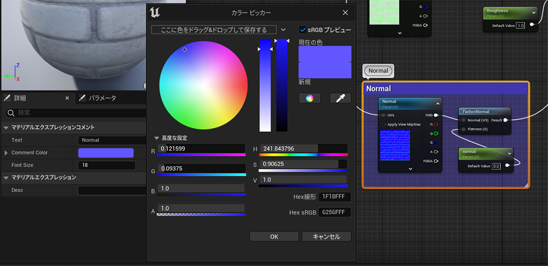The width and height of the screenshot is (548, 266).
Task: Click the RGB output pin on Normal texture node
Action: tap(436, 115)
